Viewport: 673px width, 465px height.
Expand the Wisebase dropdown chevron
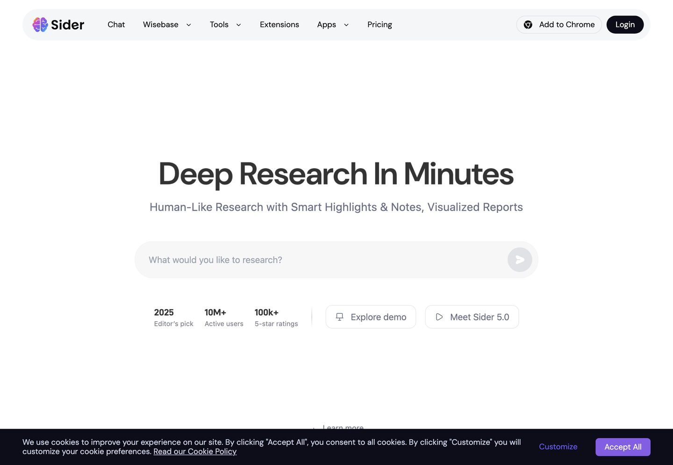pos(189,25)
